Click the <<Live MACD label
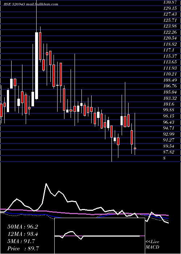181x254 pixels. pyautogui.click(x=152, y=244)
